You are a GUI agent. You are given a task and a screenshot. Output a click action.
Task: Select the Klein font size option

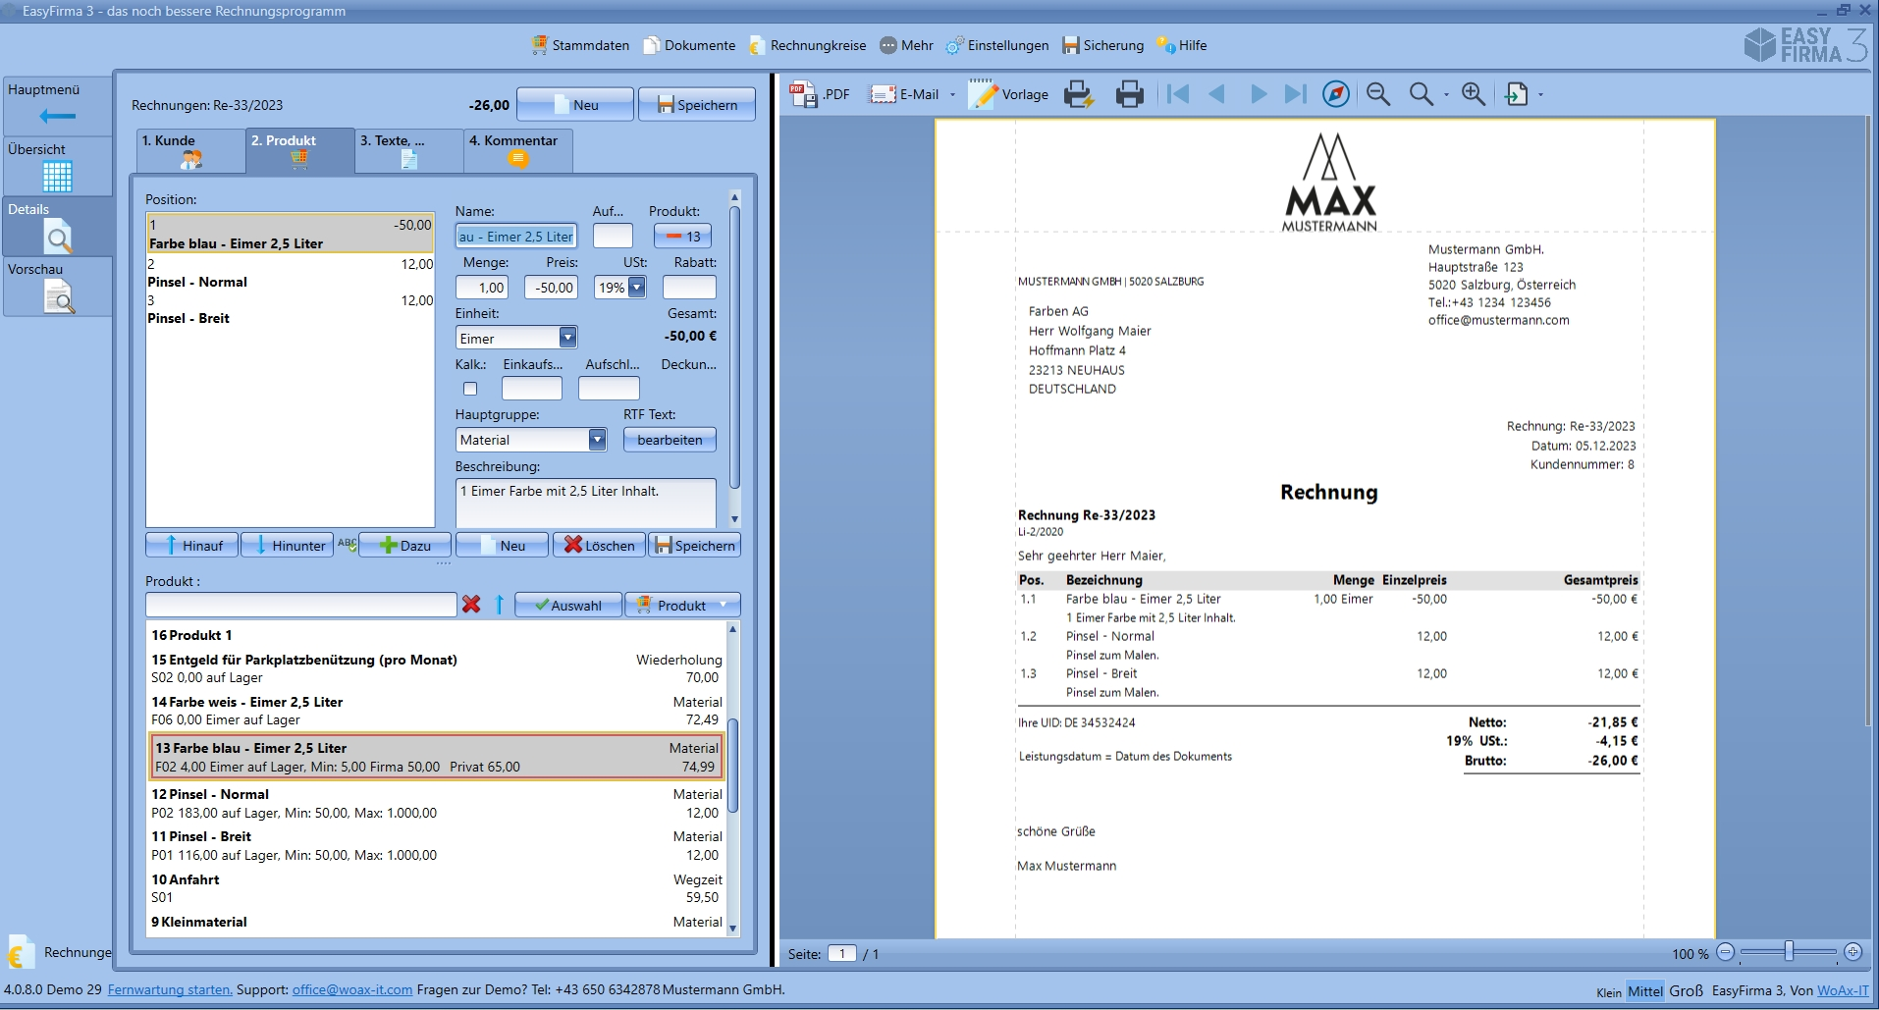point(1608,992)
